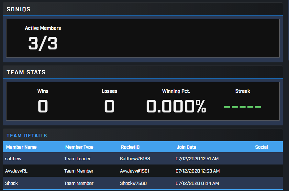Click the green dashed streak indicator
Viewport: 289px width, 191px height.
[x=242, y=107]
